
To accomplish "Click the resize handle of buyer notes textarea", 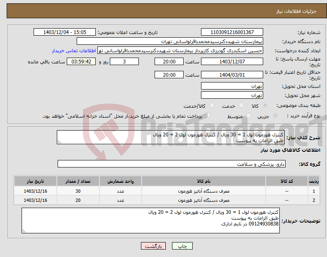I will [24, 231].
